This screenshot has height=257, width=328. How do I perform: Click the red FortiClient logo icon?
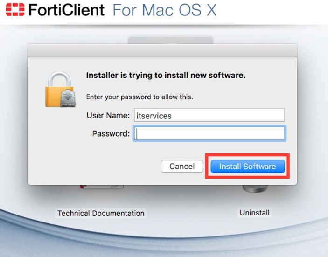(14, 10)
